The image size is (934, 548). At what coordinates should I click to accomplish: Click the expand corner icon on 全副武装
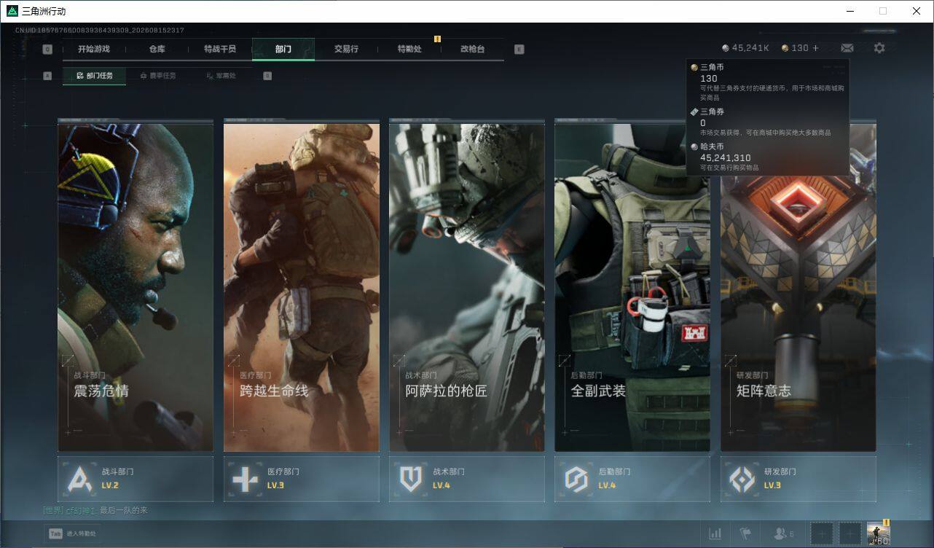click(564, 360)
